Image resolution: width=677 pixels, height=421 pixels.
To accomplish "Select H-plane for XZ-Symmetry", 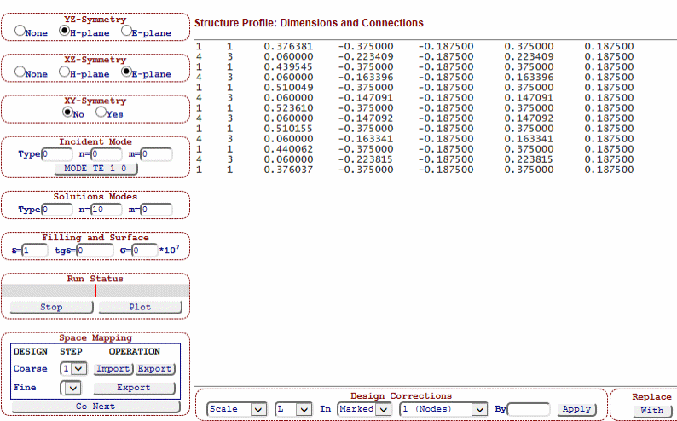I will (64, 72).
